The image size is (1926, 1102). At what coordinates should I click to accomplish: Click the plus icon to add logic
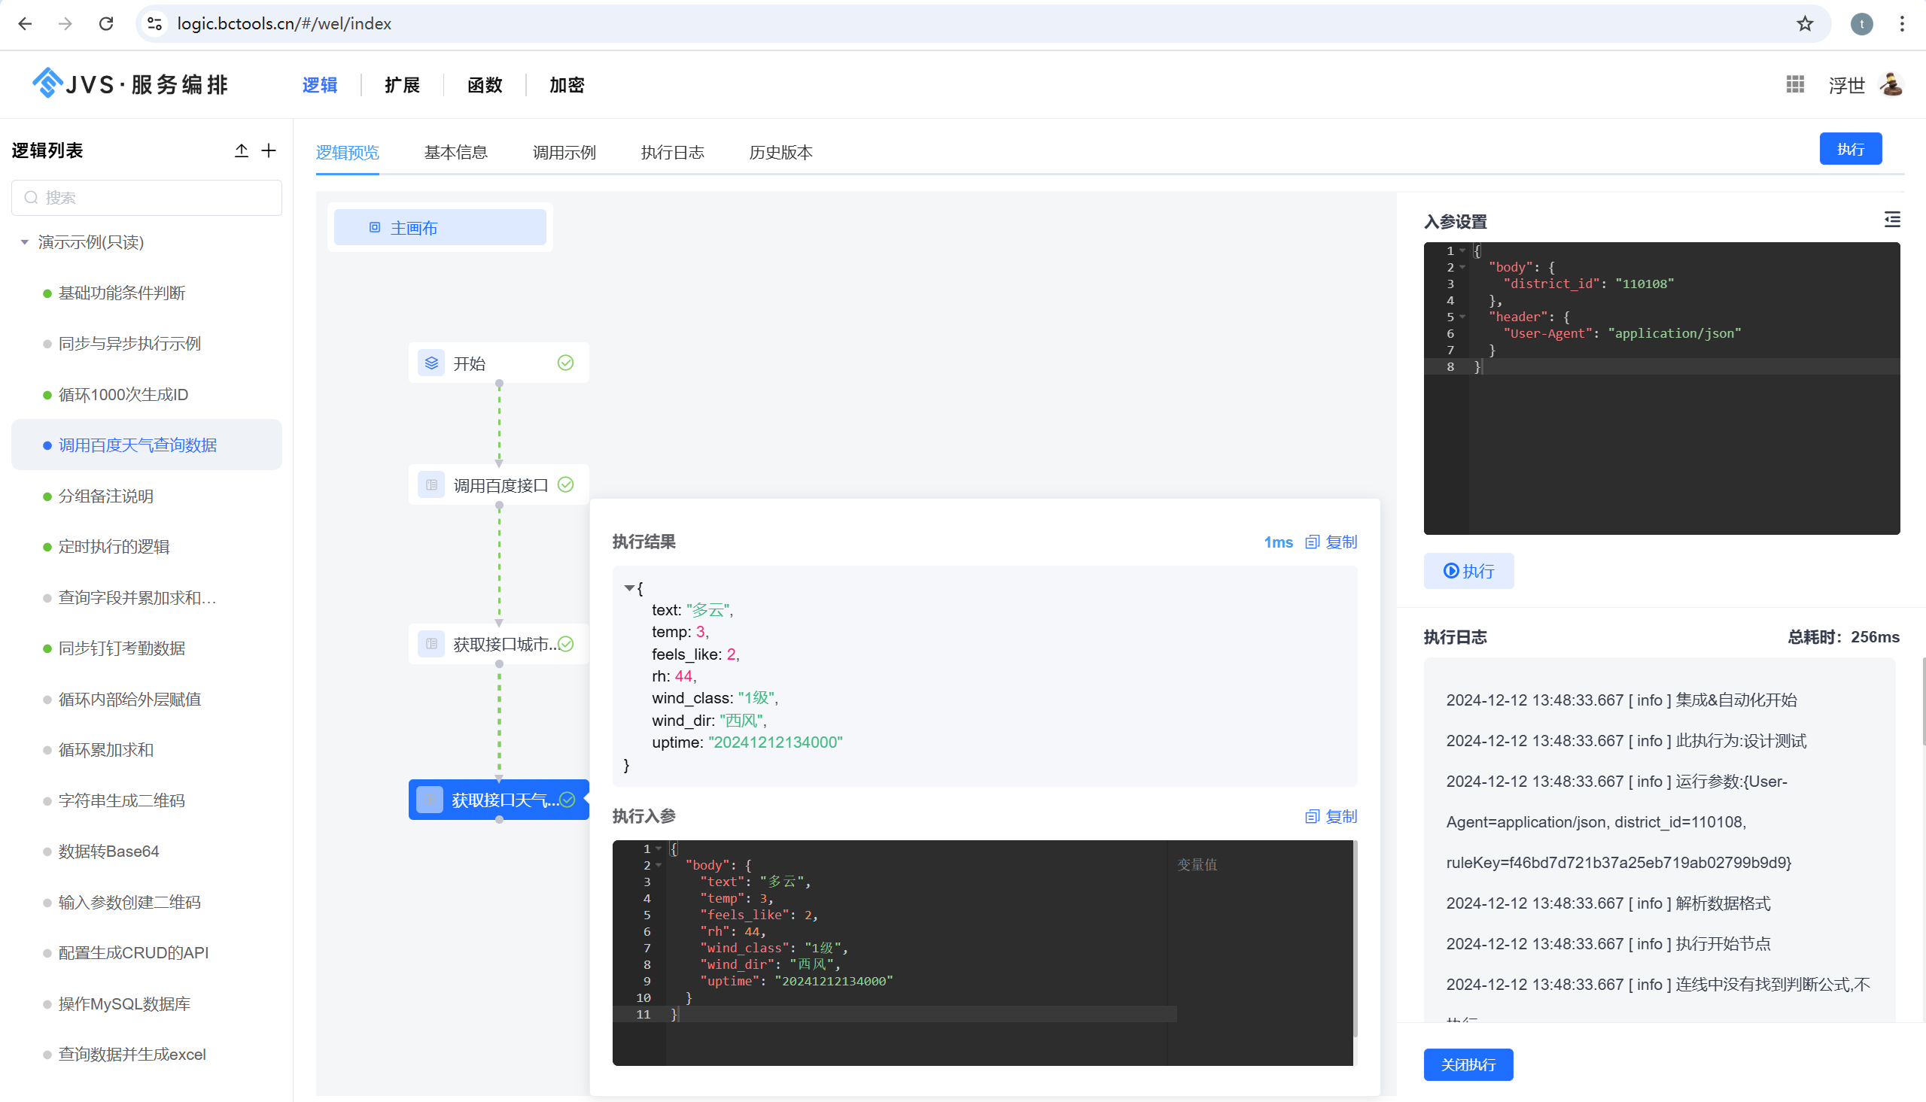coord(269,150)
